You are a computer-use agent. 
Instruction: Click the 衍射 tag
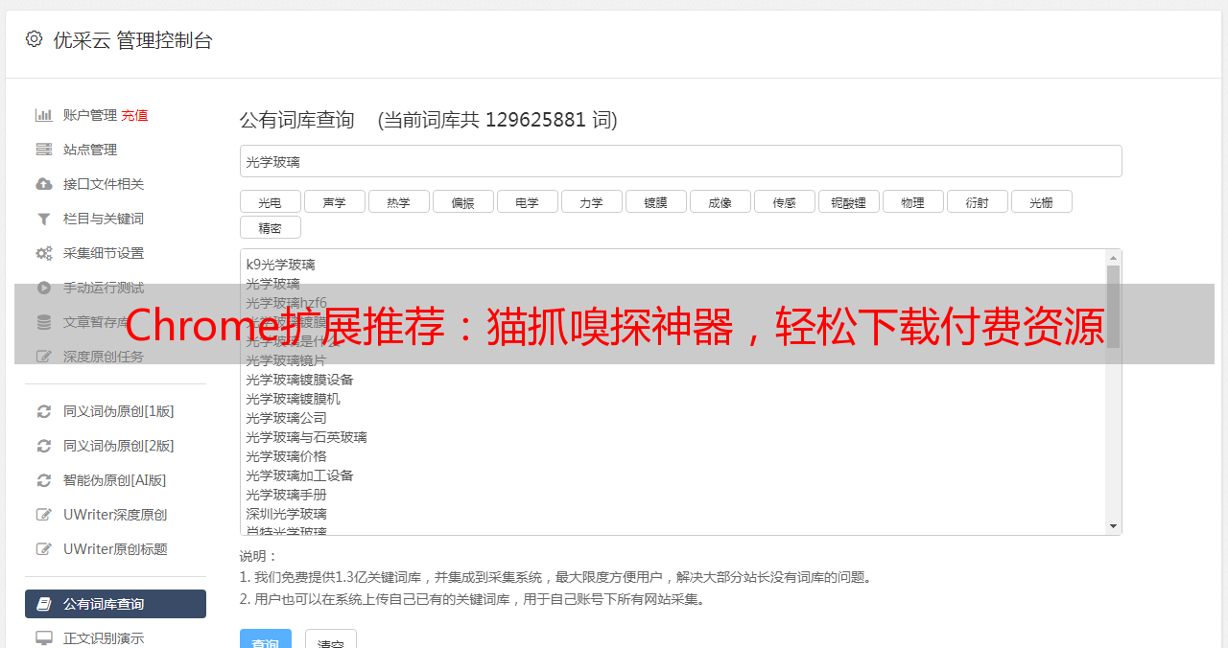(978, 201)
